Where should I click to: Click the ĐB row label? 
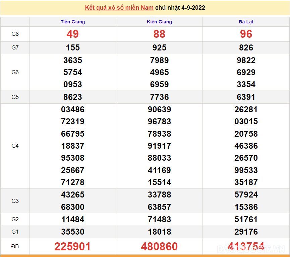pyautogui.click(x=15, y=246)
